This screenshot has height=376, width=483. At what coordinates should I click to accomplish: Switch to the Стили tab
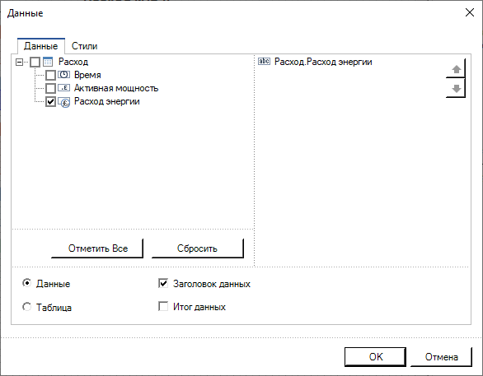coord(84,46)
